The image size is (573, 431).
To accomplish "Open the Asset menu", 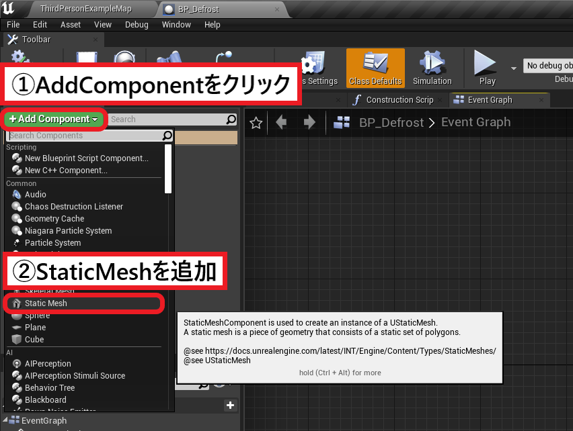I will (71, 24).
